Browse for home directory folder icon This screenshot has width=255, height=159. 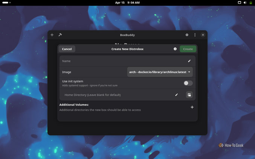coord(189,95)
